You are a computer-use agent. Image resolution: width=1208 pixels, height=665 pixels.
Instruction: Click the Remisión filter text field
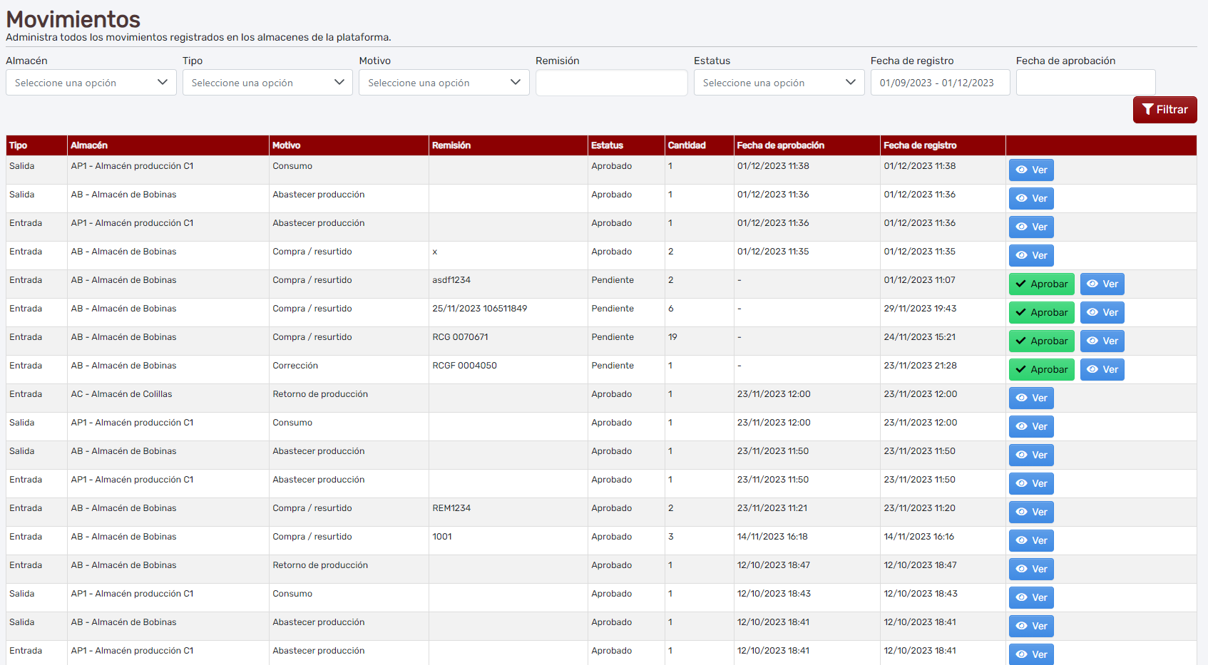point(611,83)
